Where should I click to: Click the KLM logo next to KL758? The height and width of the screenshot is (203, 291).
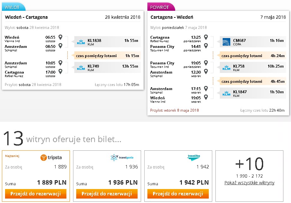[226, 68]
